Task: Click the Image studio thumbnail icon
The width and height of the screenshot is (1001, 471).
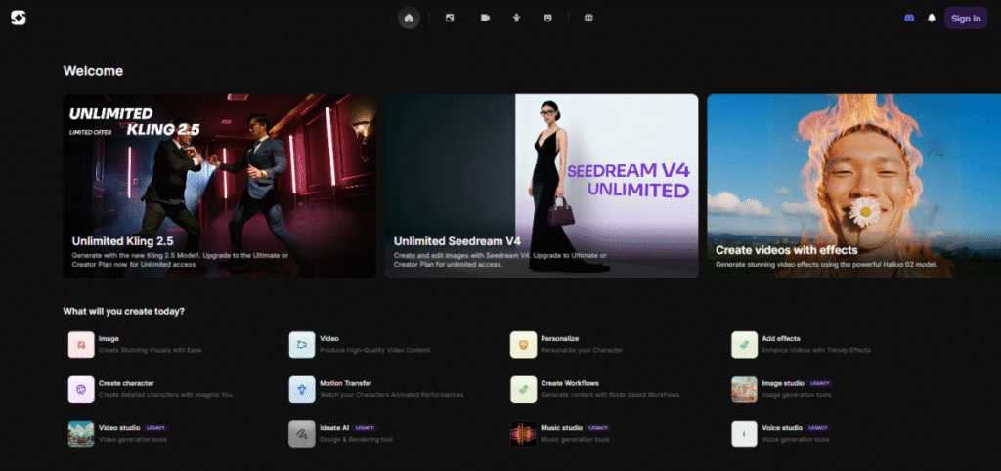Action: tap(744, 389)
